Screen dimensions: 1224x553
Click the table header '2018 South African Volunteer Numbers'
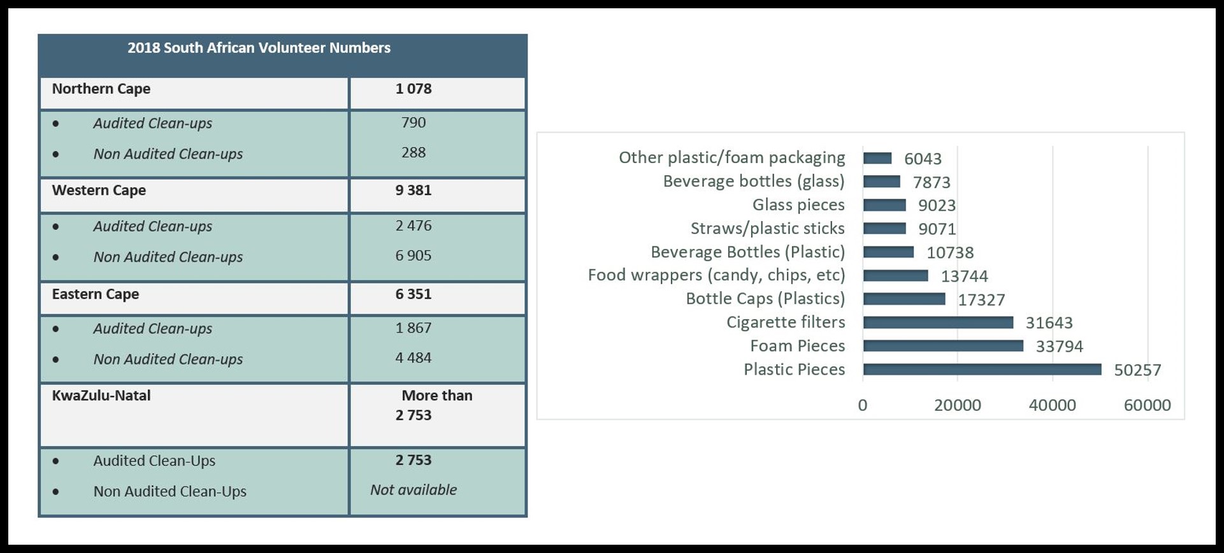tap(259, 48)
